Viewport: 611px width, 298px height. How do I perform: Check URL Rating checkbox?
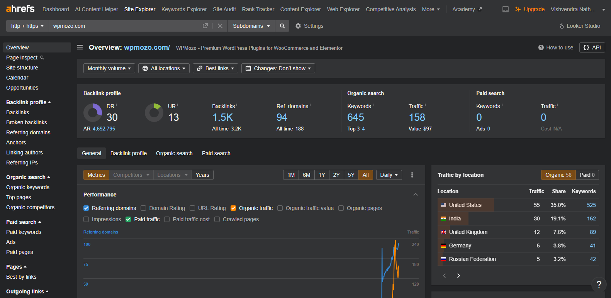tap(192, 208)
